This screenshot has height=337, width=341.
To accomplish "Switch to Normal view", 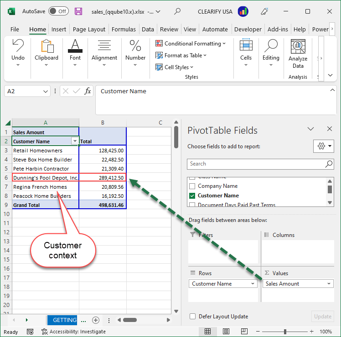I will coord(207,332).
